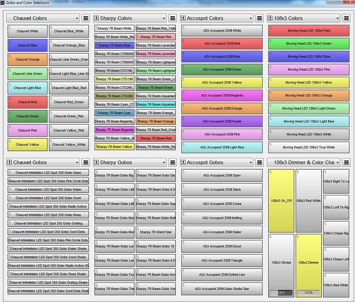Select the Chauvet Blue color
Screen dimensions: 355x302
pos(27,45)
